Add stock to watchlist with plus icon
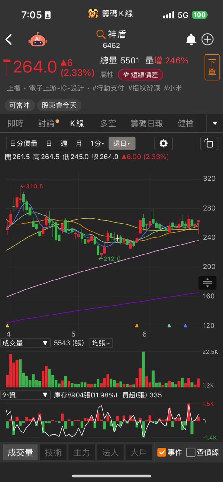Screen dimensions: 223x482 click(208, 39)
